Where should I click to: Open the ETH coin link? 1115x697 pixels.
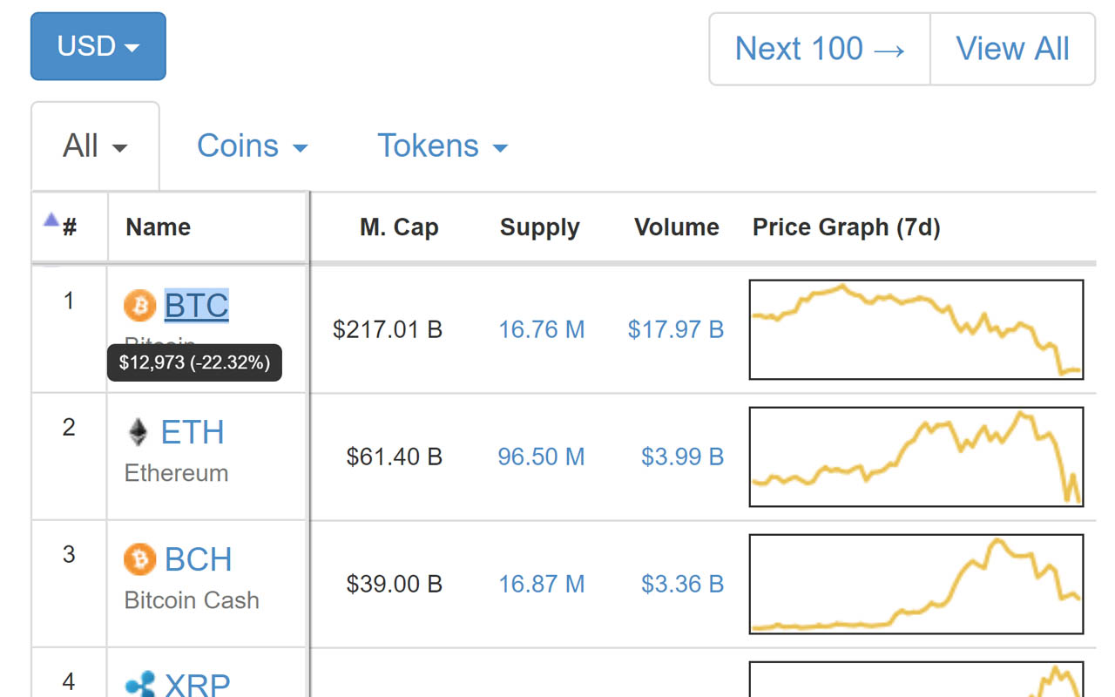[193, 432]
